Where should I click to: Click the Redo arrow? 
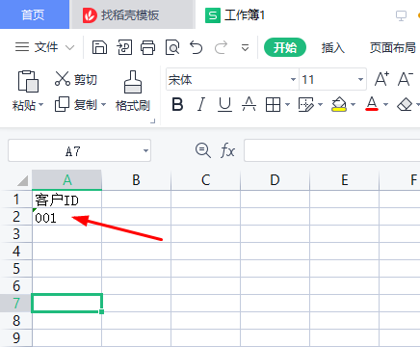pyautogui.click(x=221, y=47)
